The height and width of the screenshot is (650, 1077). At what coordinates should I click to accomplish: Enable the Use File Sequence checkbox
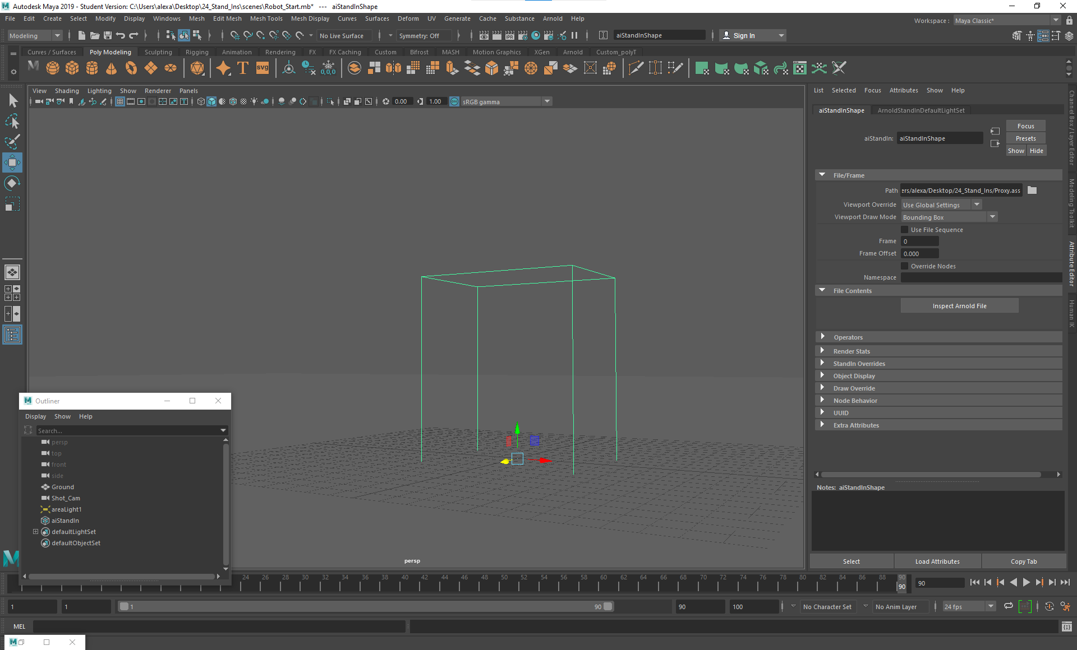(x=904, y=229)
